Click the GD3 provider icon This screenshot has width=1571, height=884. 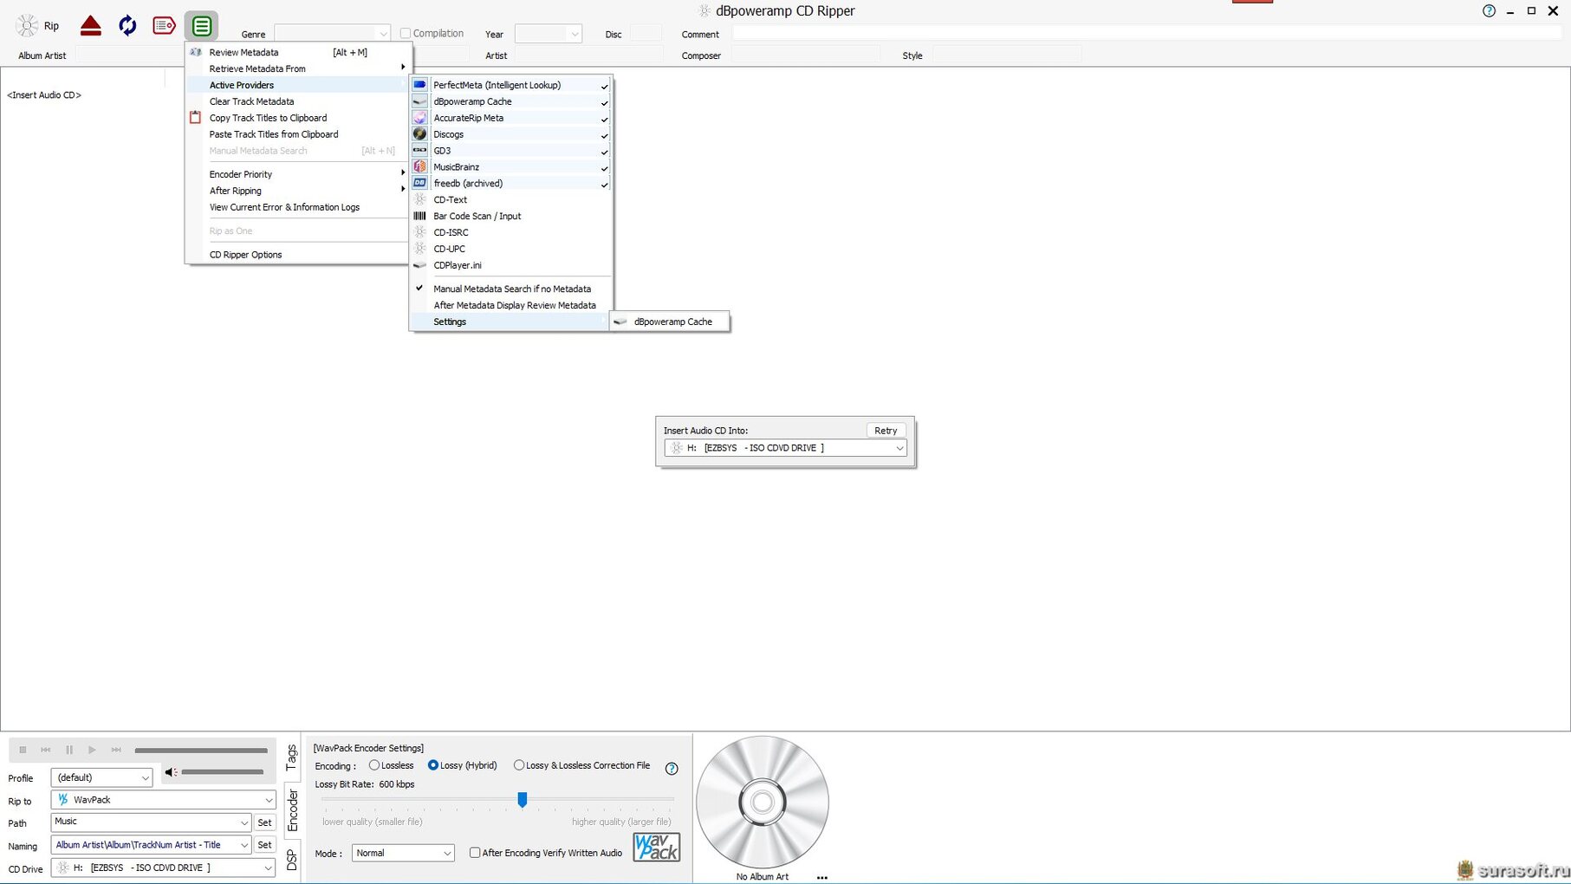coord(419,151)
